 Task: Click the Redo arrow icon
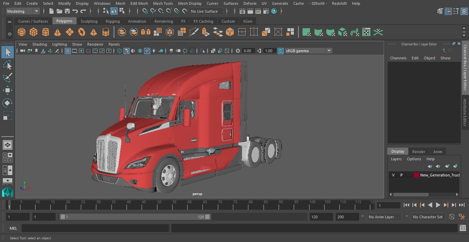(83, 11)
